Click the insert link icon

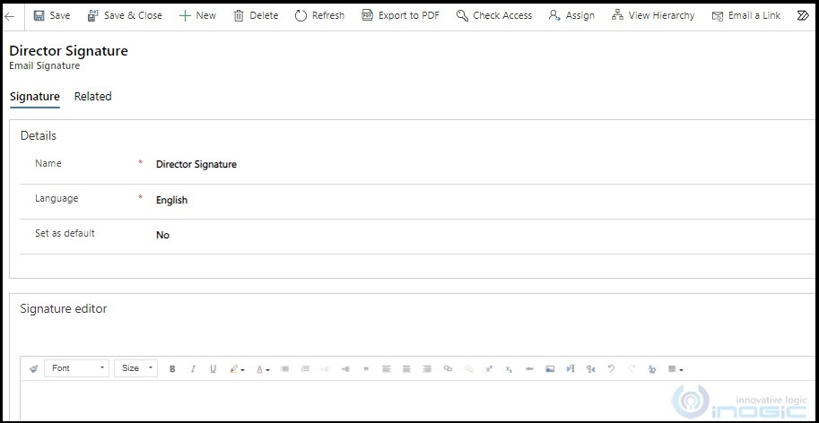coord(448,368)
